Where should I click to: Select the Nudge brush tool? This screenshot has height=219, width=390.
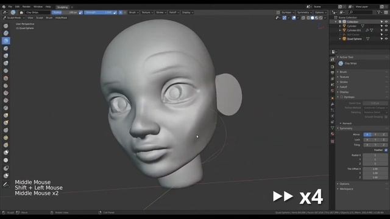6,137
